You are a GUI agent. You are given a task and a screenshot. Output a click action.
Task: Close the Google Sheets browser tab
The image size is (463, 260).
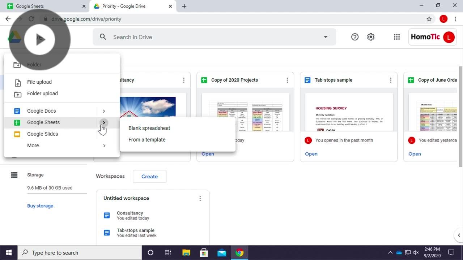[x=84, y=6]
